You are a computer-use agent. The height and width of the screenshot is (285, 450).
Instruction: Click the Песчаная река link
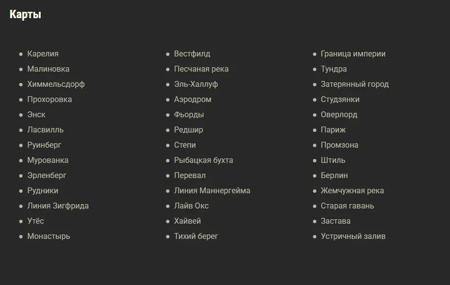coord(201,69)
